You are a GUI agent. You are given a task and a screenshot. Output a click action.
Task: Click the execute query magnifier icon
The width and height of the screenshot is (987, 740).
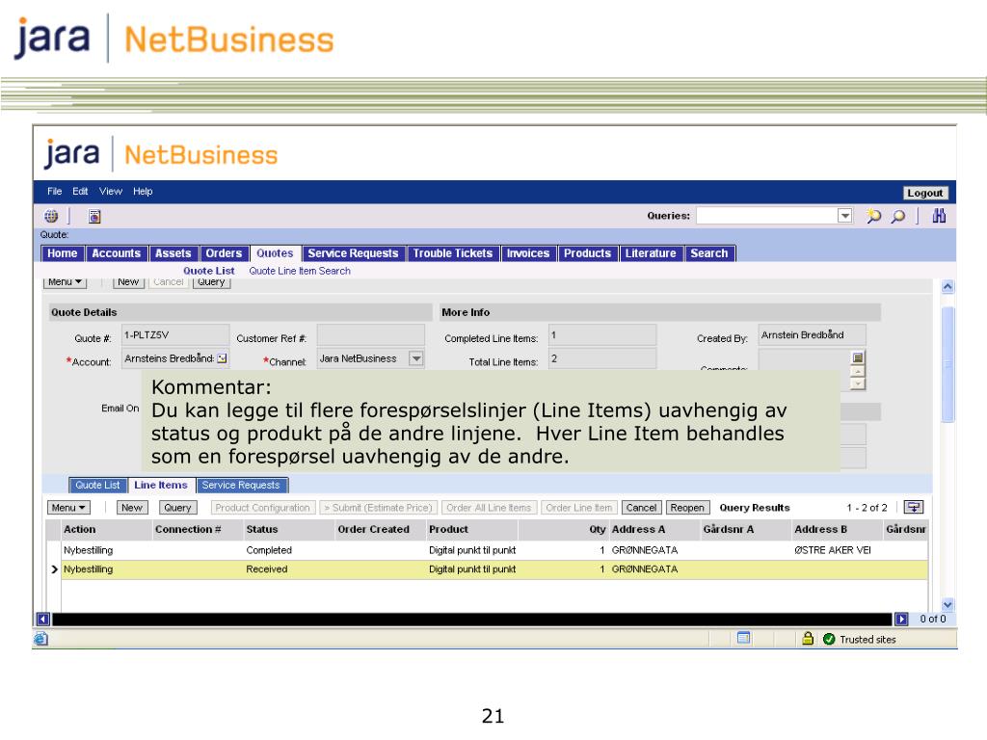(898, 216)
